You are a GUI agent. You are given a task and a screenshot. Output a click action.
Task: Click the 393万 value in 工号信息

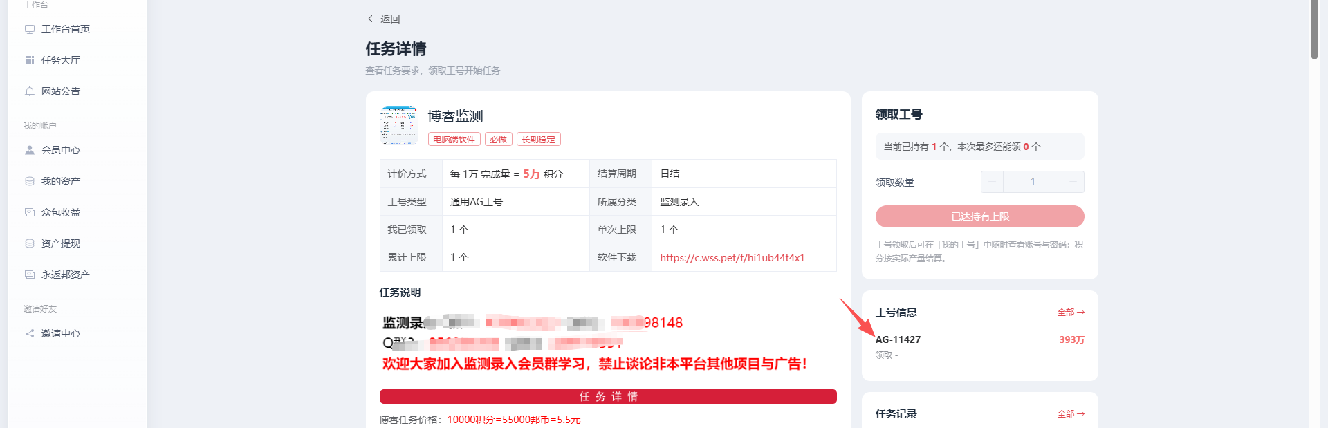[x=1071, y=339]
